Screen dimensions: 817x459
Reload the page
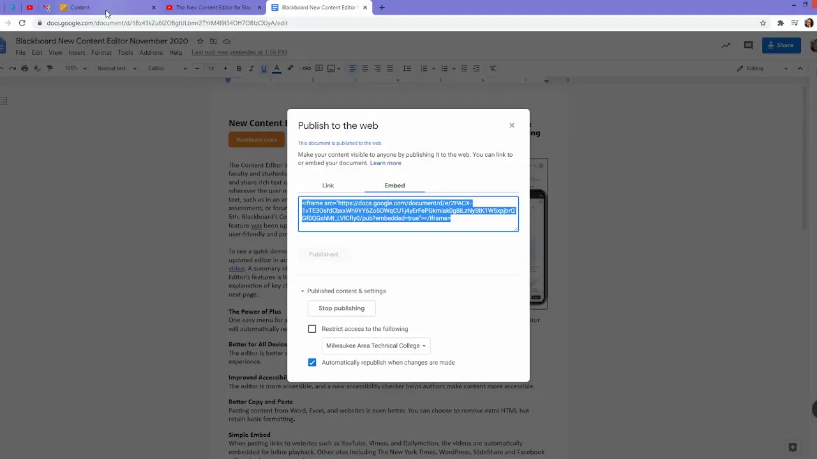coord(22,23)
